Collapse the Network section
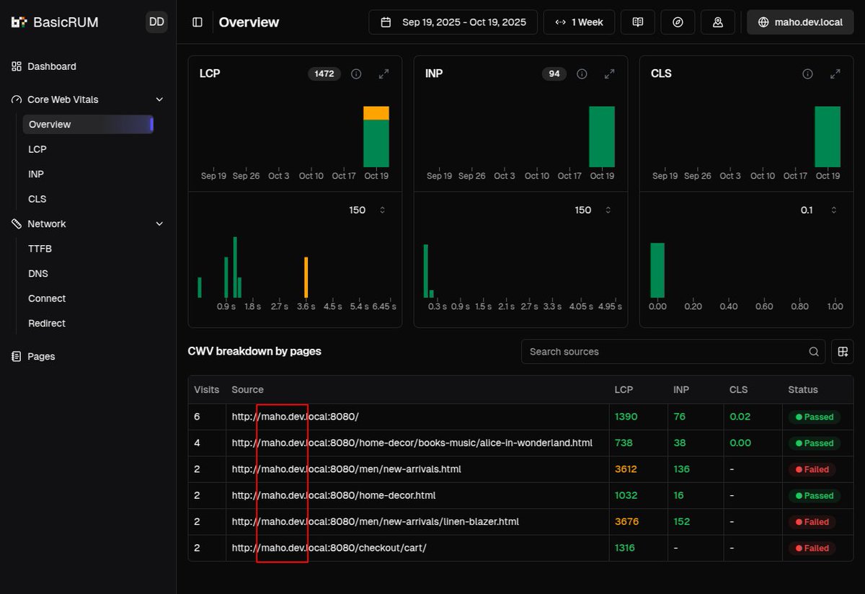Viewport: 865px width, 594px height. tap(160, 224)
